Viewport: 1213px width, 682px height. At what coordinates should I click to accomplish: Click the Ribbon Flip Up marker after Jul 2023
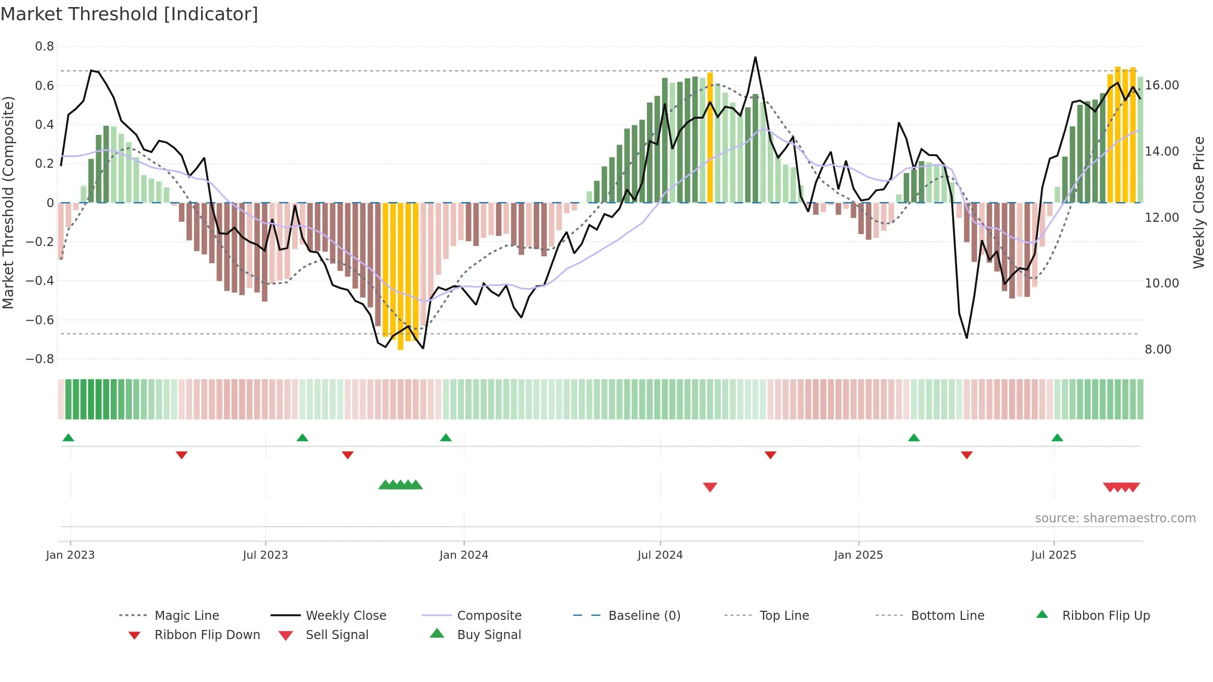(302, 437)
